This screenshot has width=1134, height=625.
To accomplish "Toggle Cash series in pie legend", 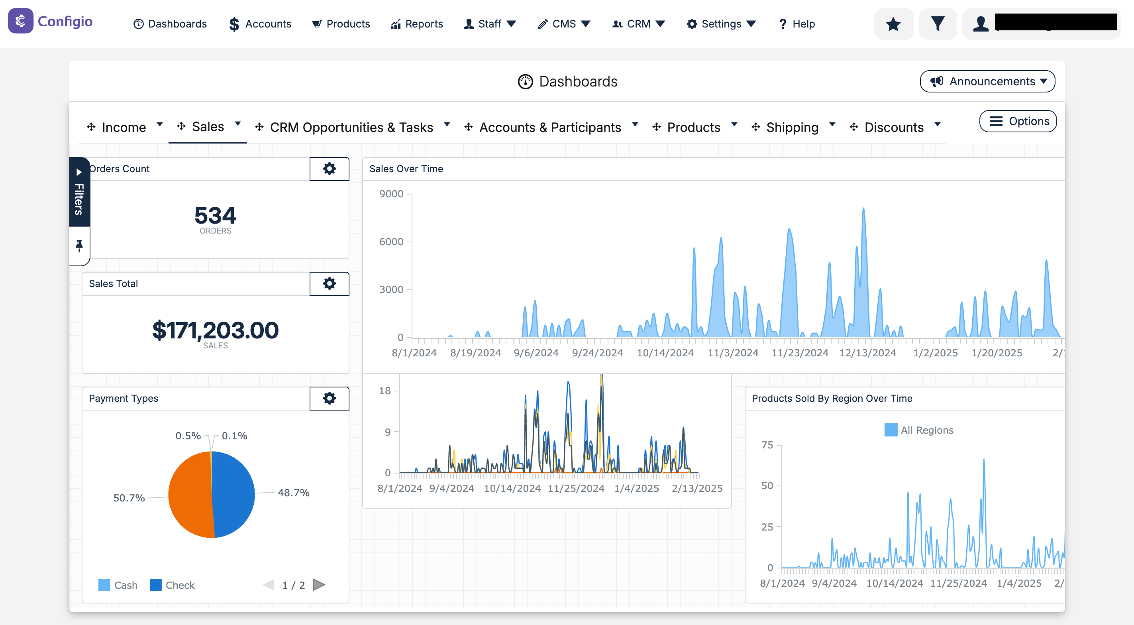I will [x=118, y=585].
